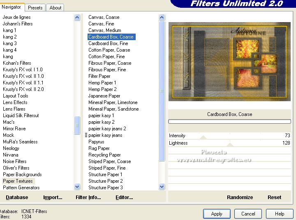Screen dimensions: 296x220
Task: Select Rag Paper filter
Action: [x=99, y=148]
